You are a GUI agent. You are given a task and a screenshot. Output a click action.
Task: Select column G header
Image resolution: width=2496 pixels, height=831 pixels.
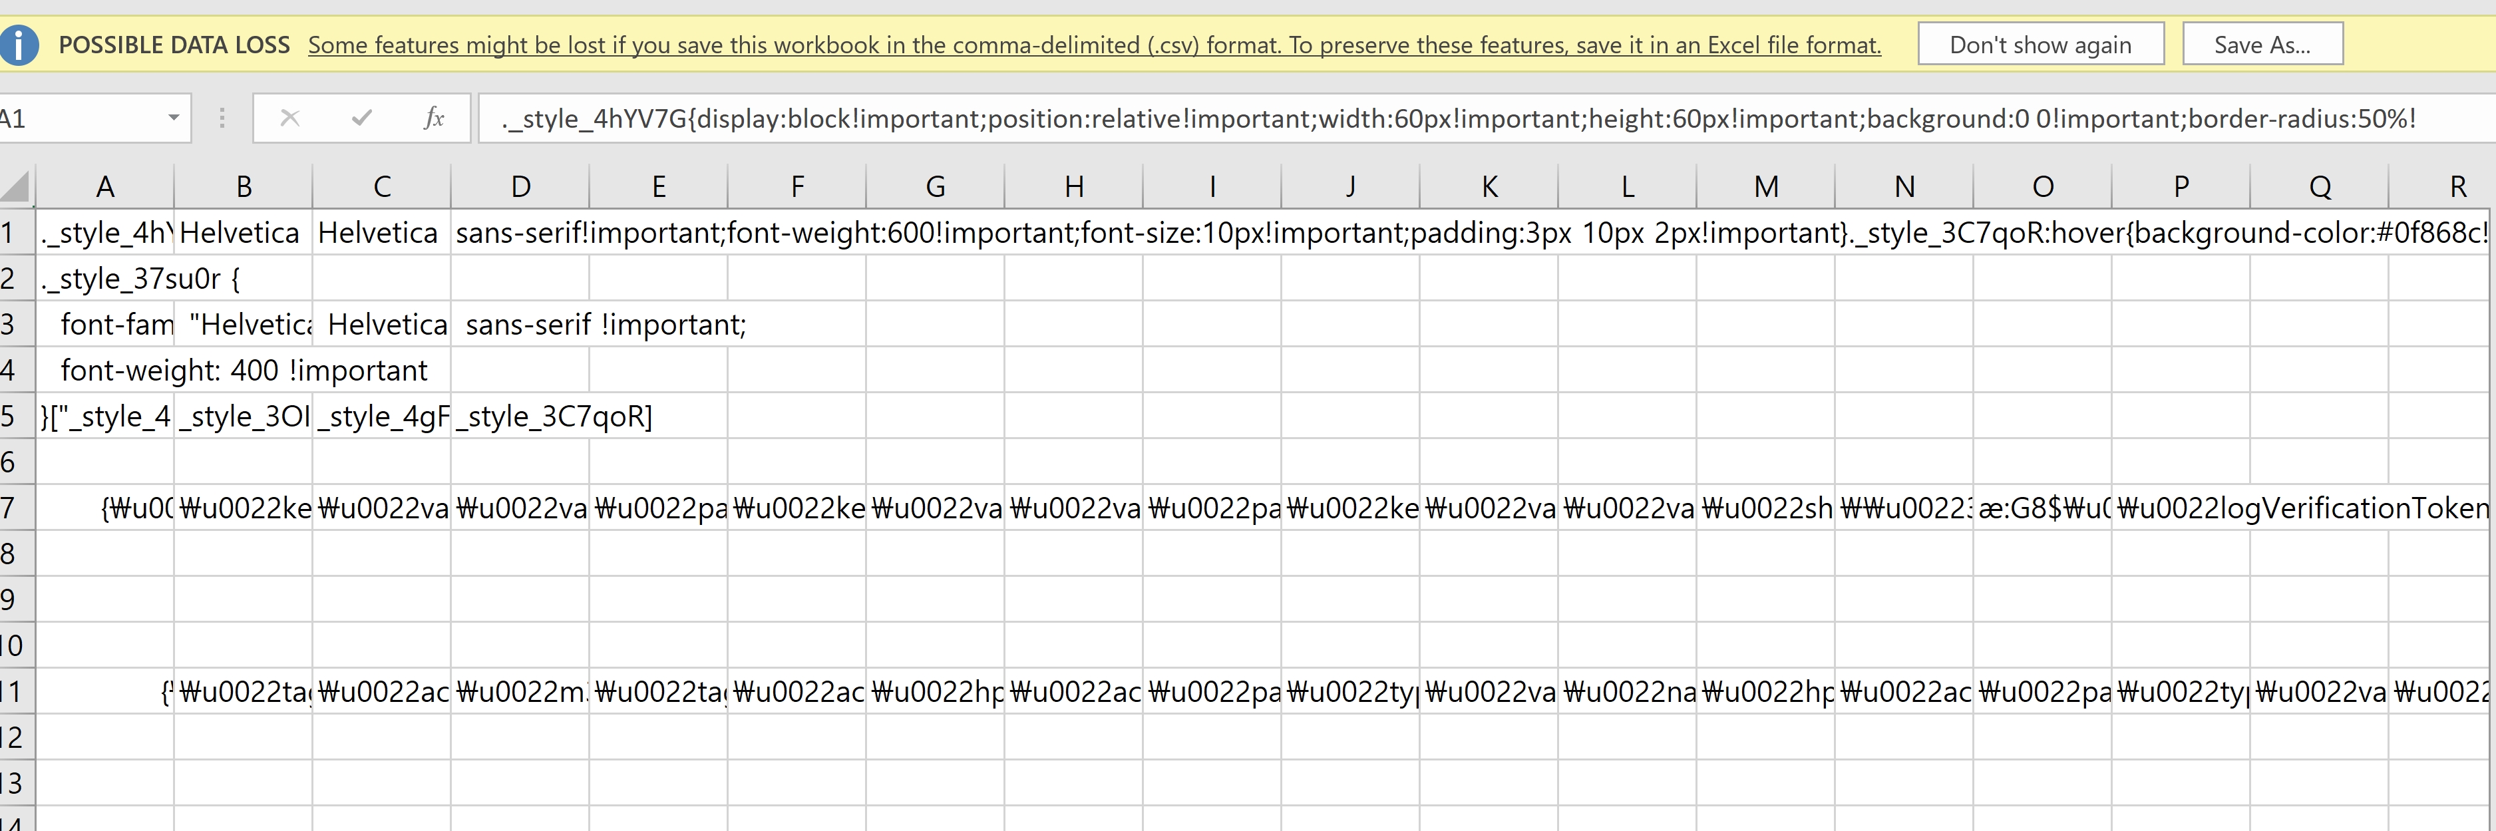point(936,186)
